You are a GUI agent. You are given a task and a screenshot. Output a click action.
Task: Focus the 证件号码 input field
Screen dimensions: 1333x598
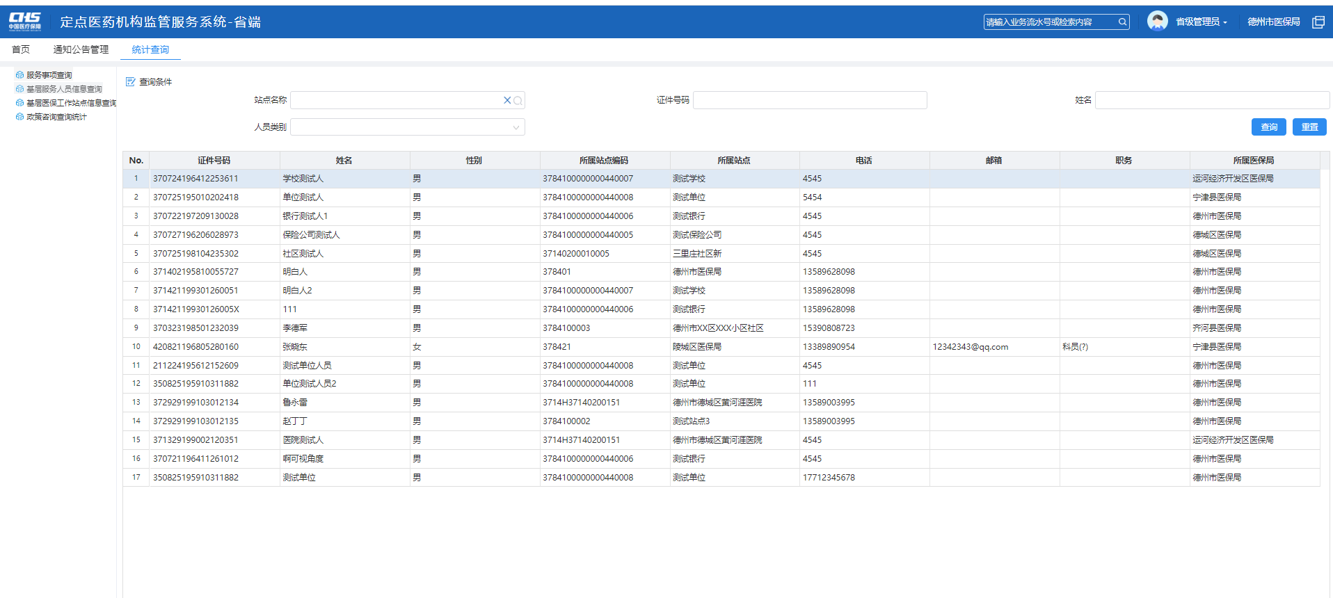(810, 101)
